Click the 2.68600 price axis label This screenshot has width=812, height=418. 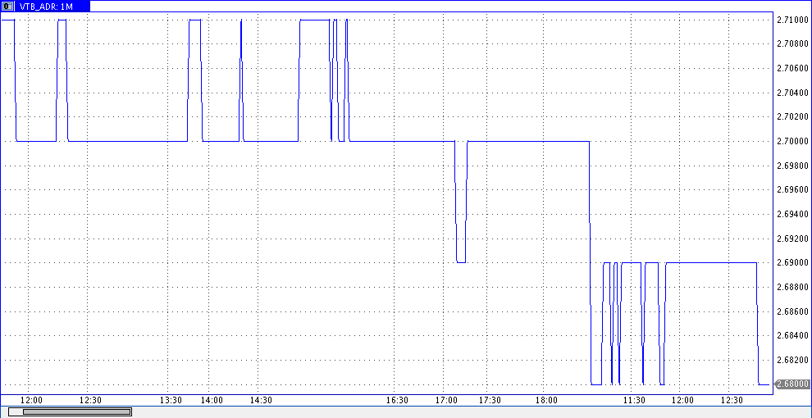click(792, 311)
